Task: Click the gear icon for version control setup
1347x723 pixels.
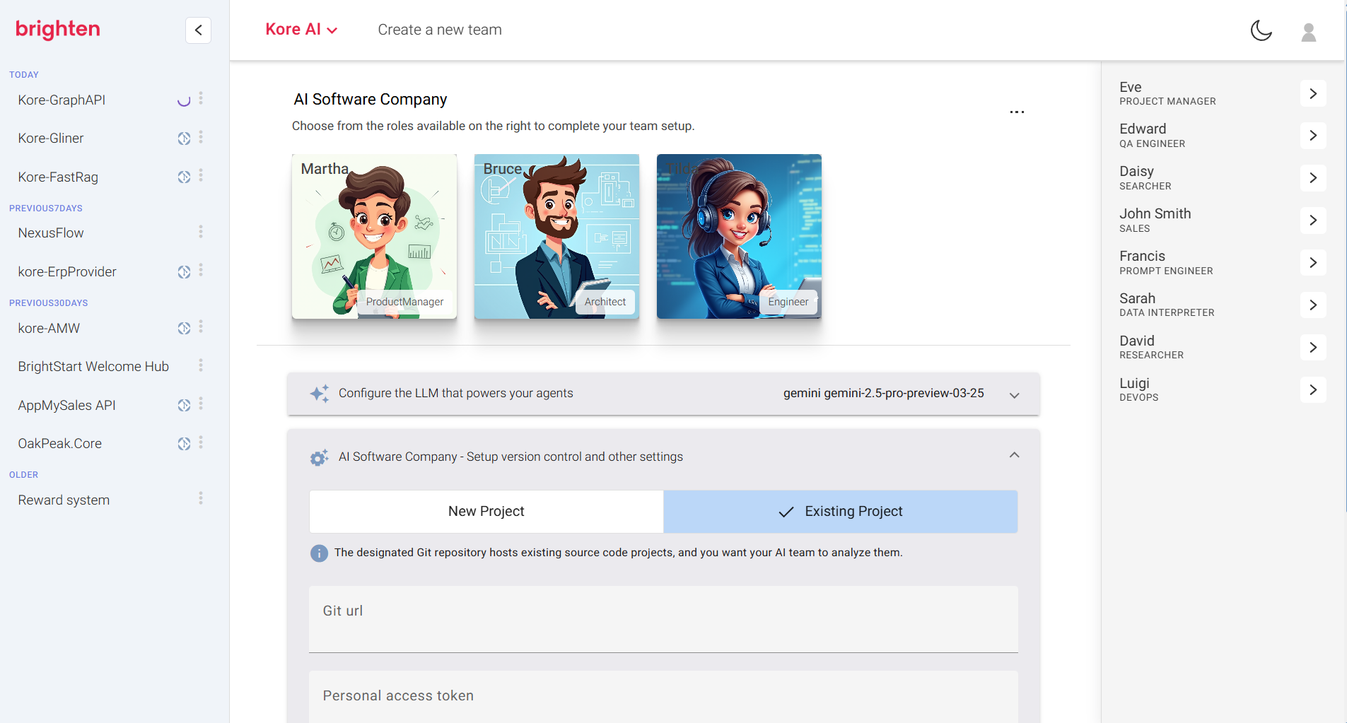Action: tap(320, 457)
